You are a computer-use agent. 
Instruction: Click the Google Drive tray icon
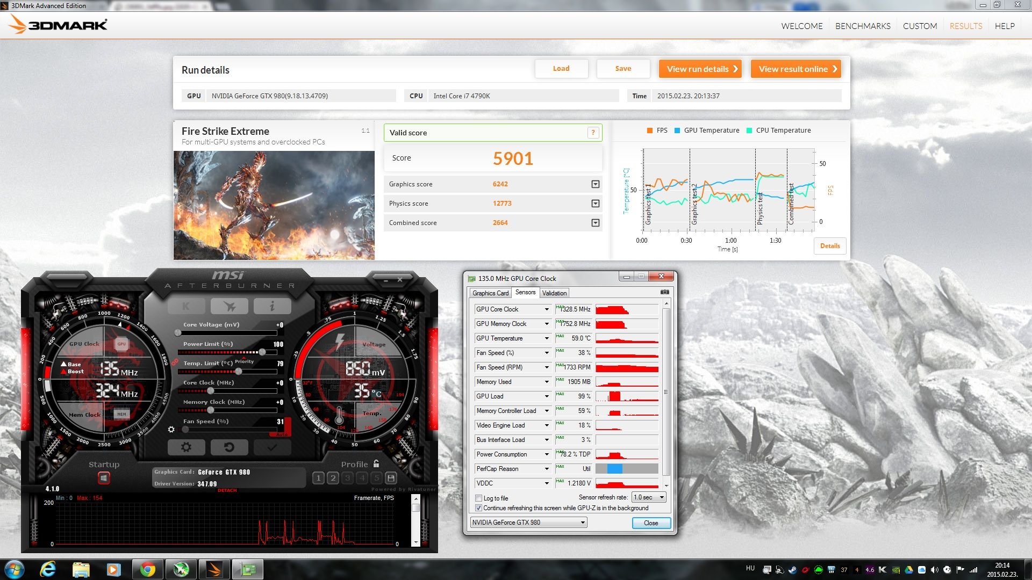909,570
